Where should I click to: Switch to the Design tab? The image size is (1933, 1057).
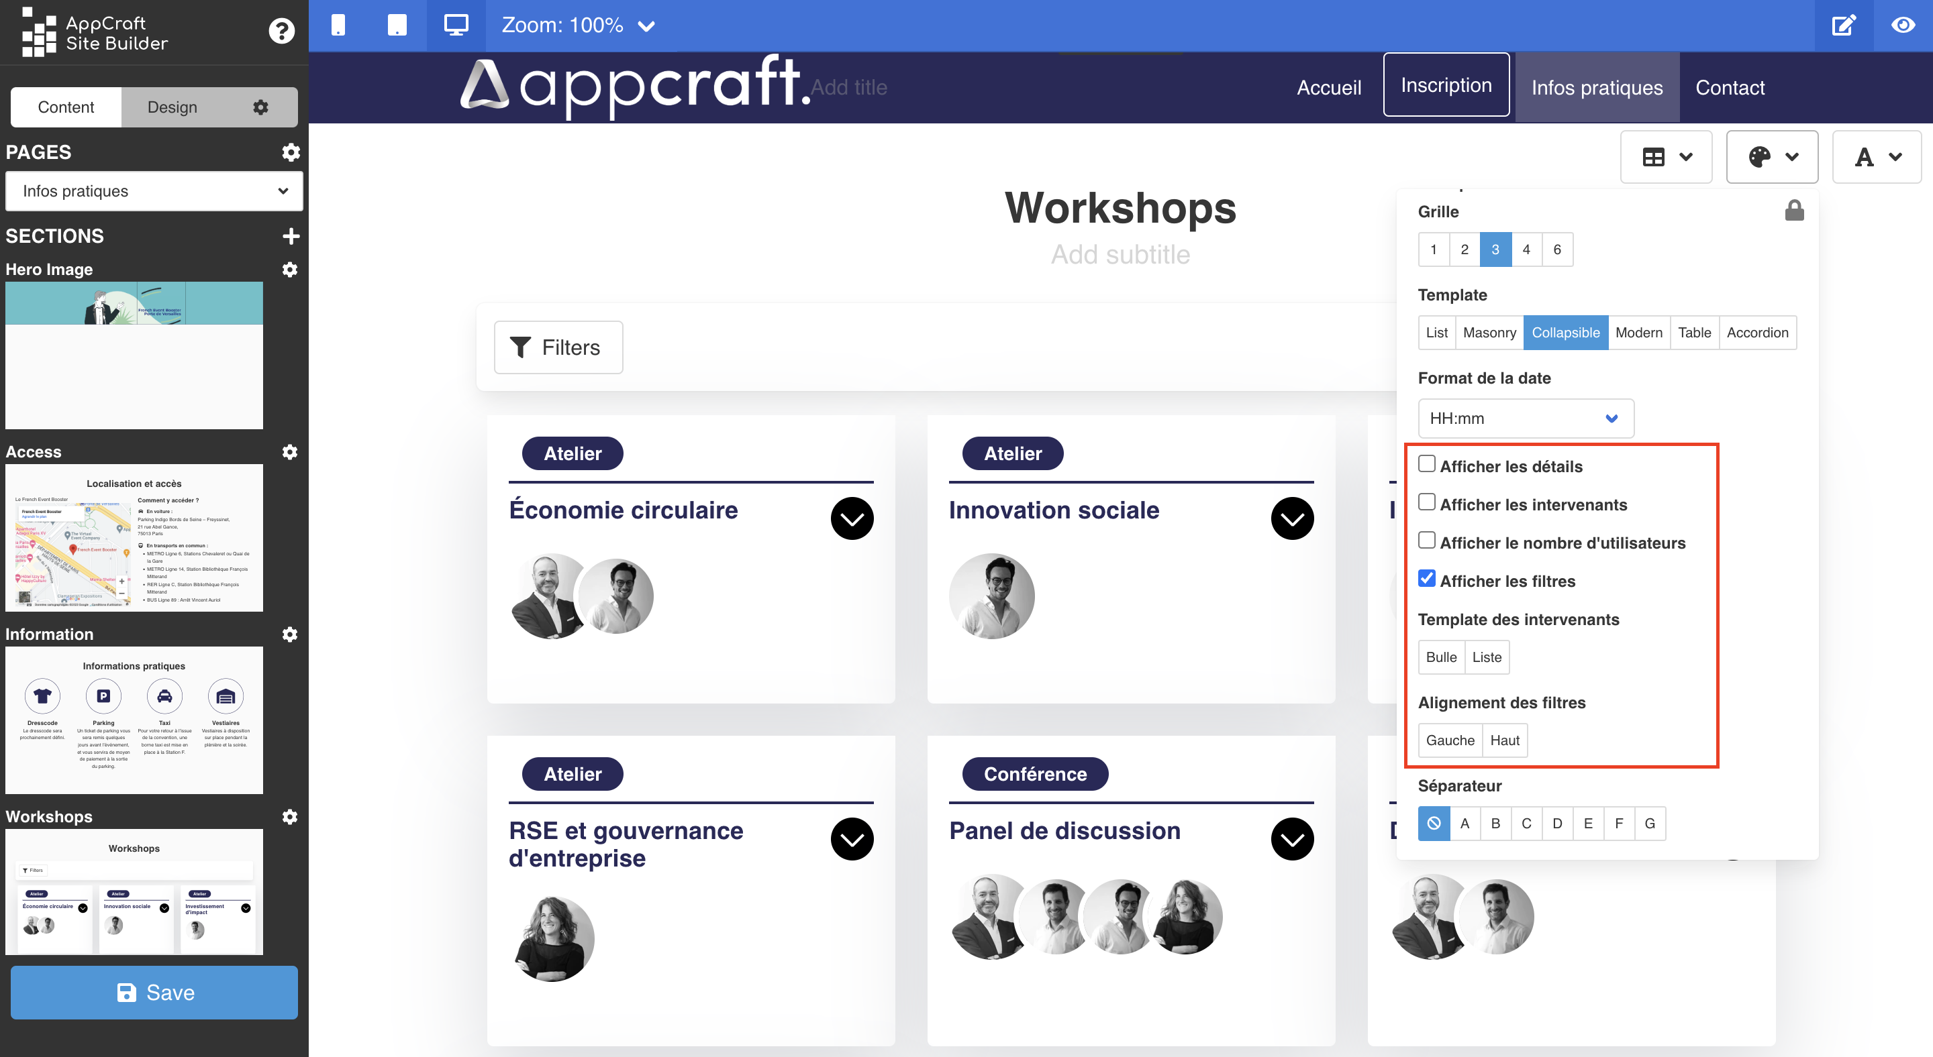coord(170,107)
